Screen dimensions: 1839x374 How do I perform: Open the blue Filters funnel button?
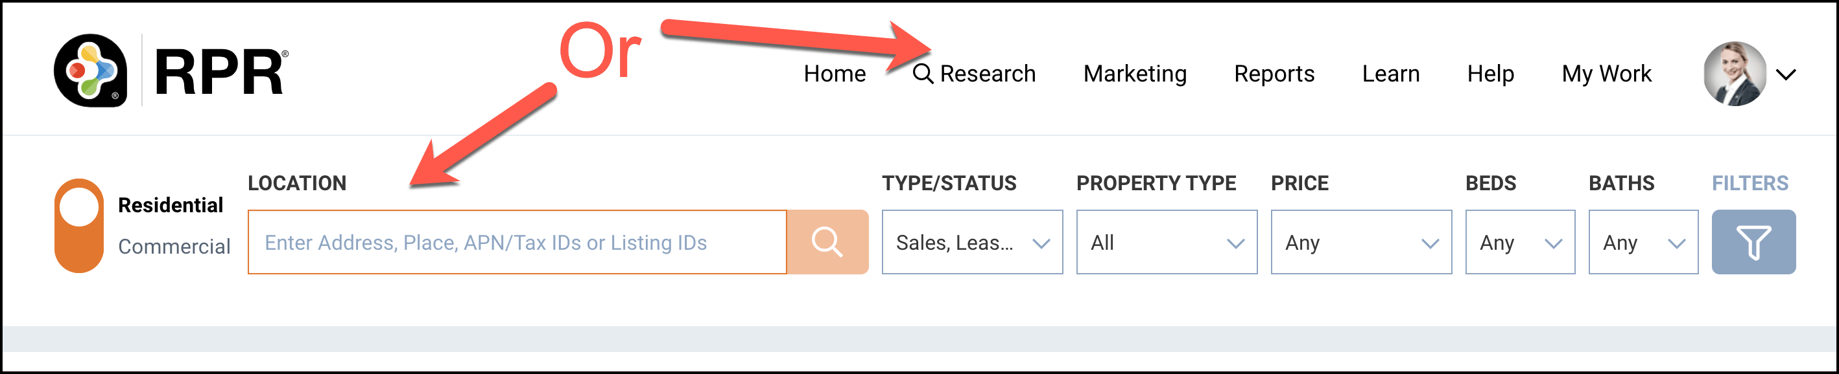pos(1753,242)
